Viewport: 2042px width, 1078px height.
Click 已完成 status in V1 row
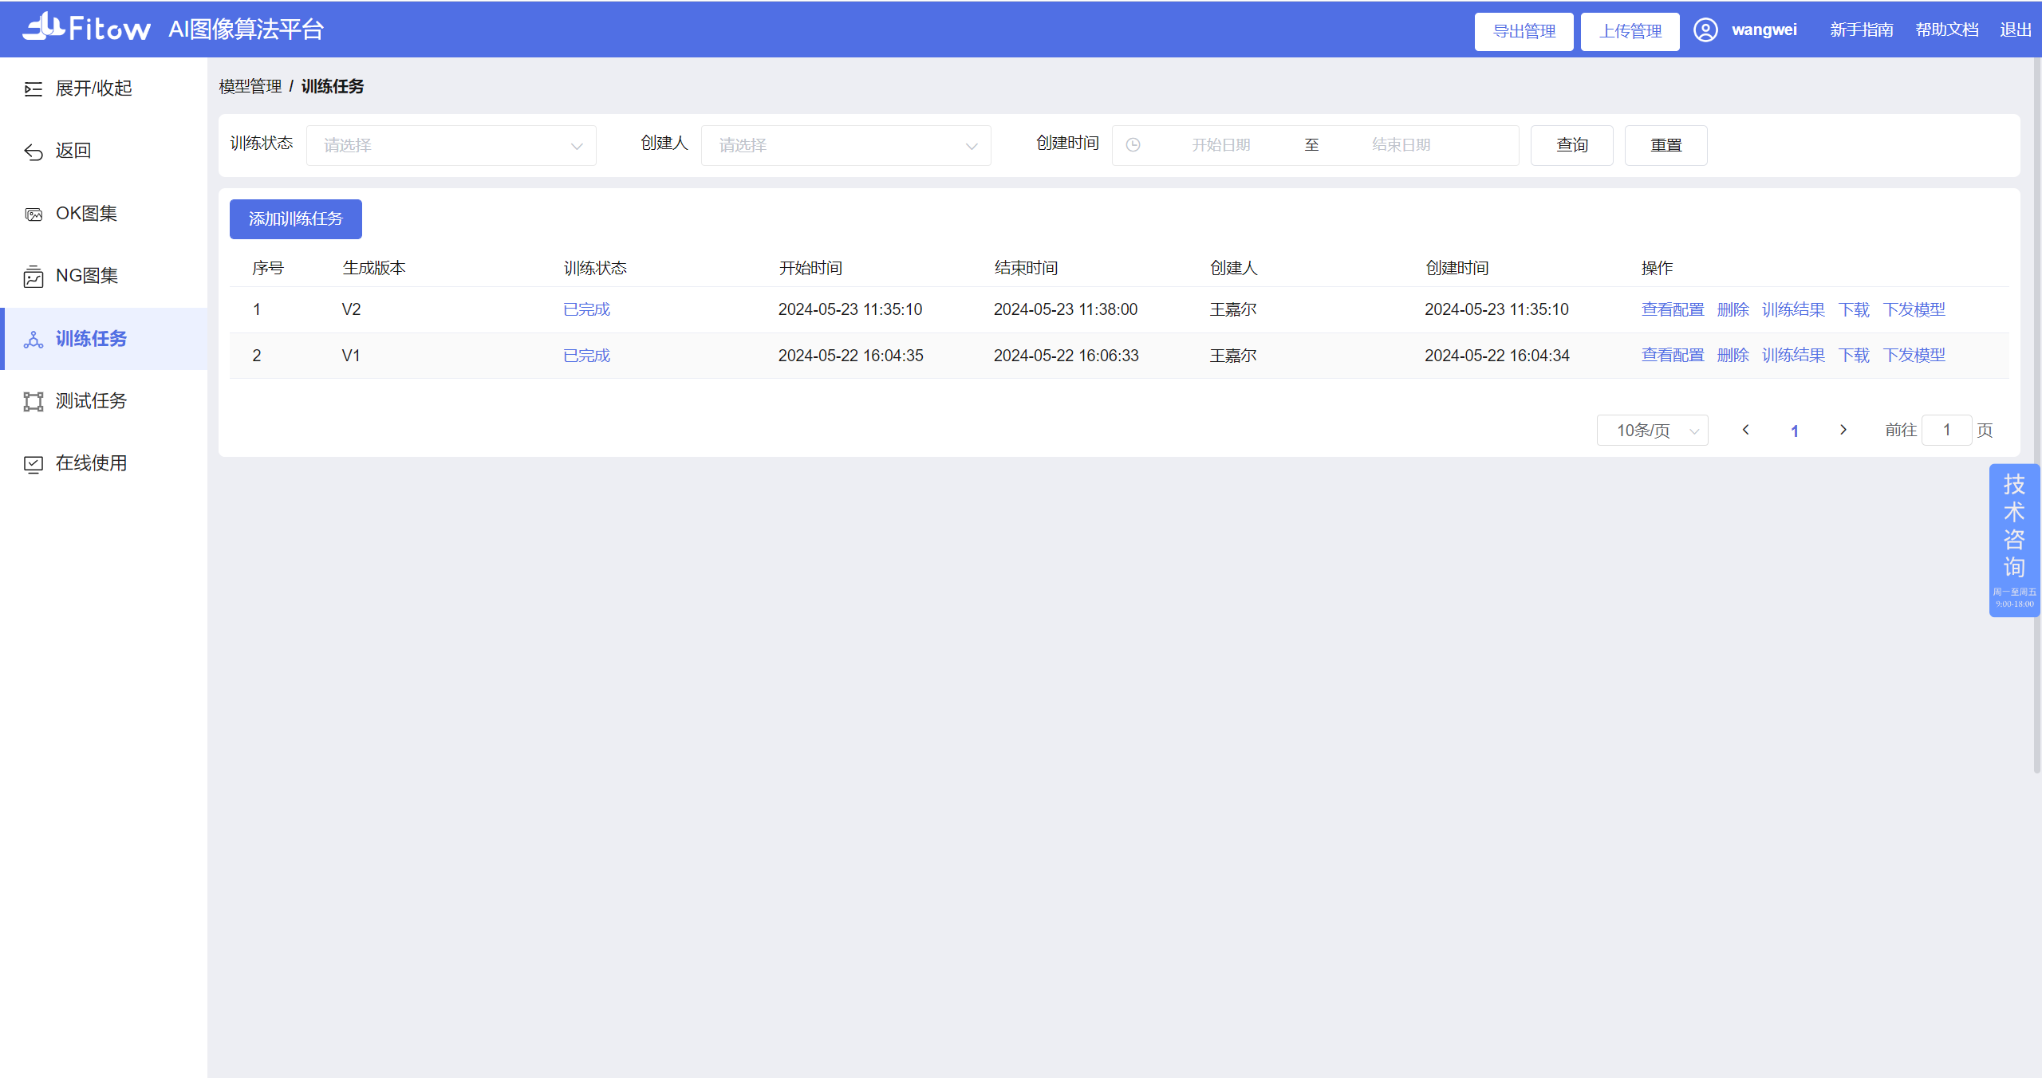[587, 356]
